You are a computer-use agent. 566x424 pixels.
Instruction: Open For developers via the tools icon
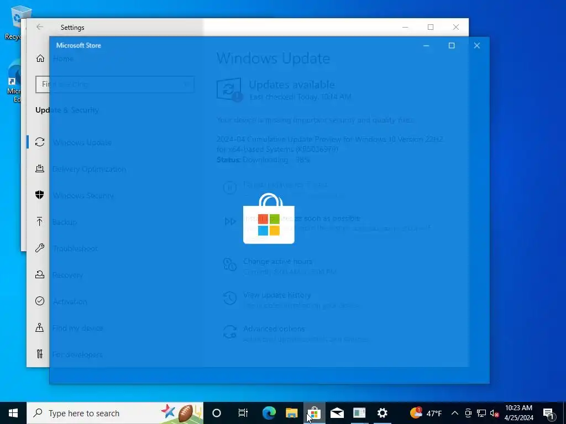click(40, 354)
